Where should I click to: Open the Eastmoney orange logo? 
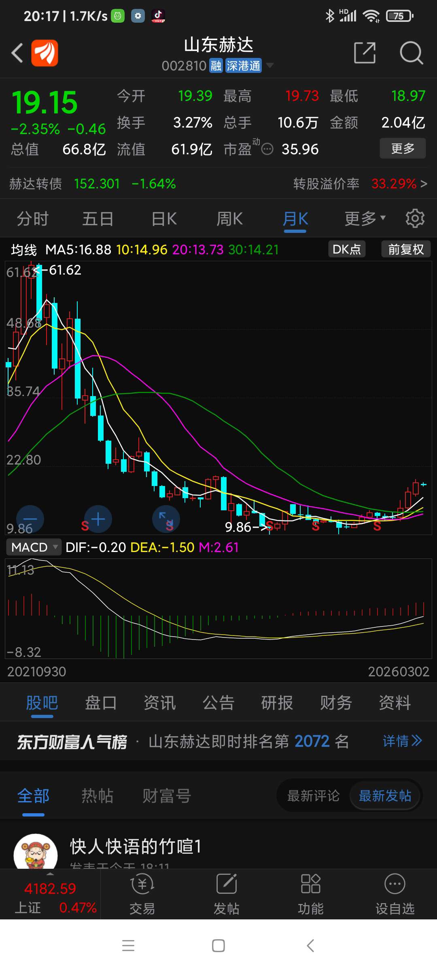point(45,53)
